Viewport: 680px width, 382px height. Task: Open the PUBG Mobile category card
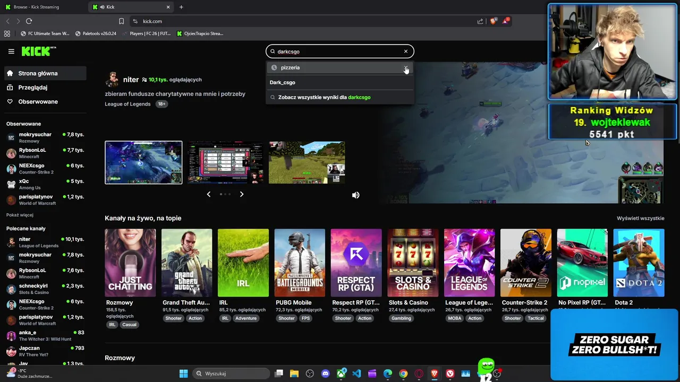point(300,263)
